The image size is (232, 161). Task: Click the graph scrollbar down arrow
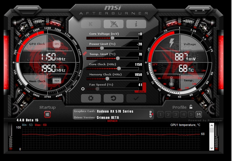coord(212,148)
